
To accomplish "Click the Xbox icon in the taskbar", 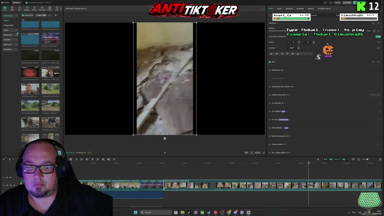I will coord(202,212).
